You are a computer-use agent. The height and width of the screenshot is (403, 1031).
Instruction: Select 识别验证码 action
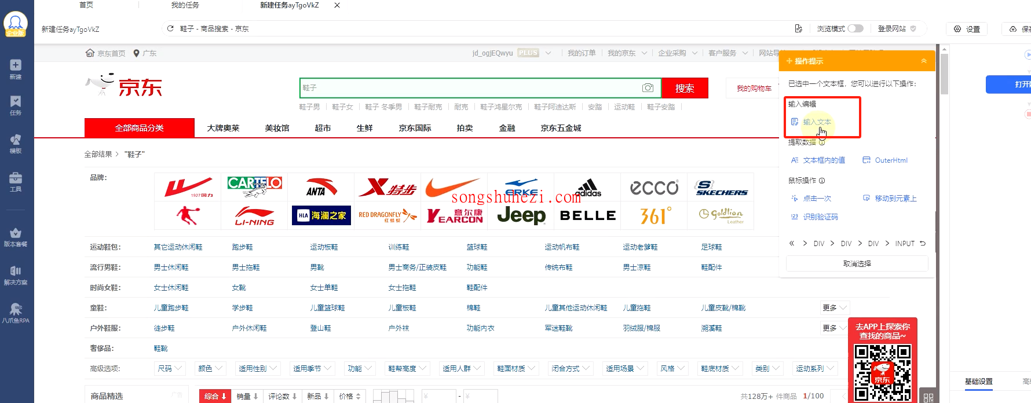[x=814, y=217]
